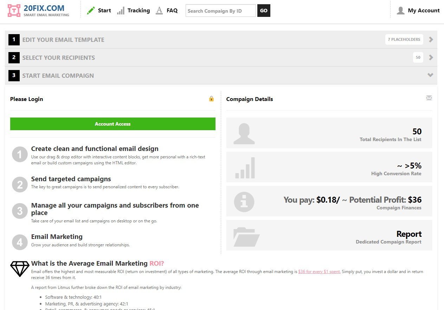Image resolution: width=444 pixels, height=310 pixels.
Task: Expand the Edit Your Email Template section arrow
Action: click(x=431, y=39)
